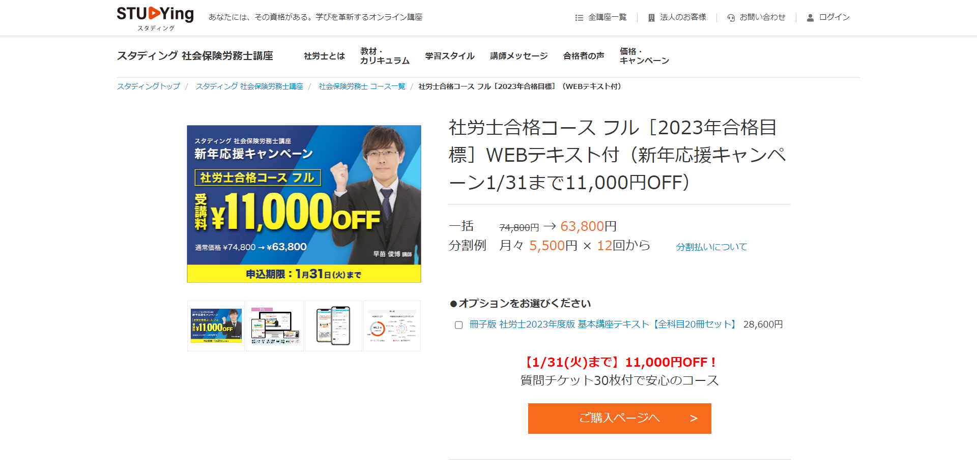Open the 教材・カリキュラム menu item
Viewport: 977px width, 474px height.
click(385, 56)
